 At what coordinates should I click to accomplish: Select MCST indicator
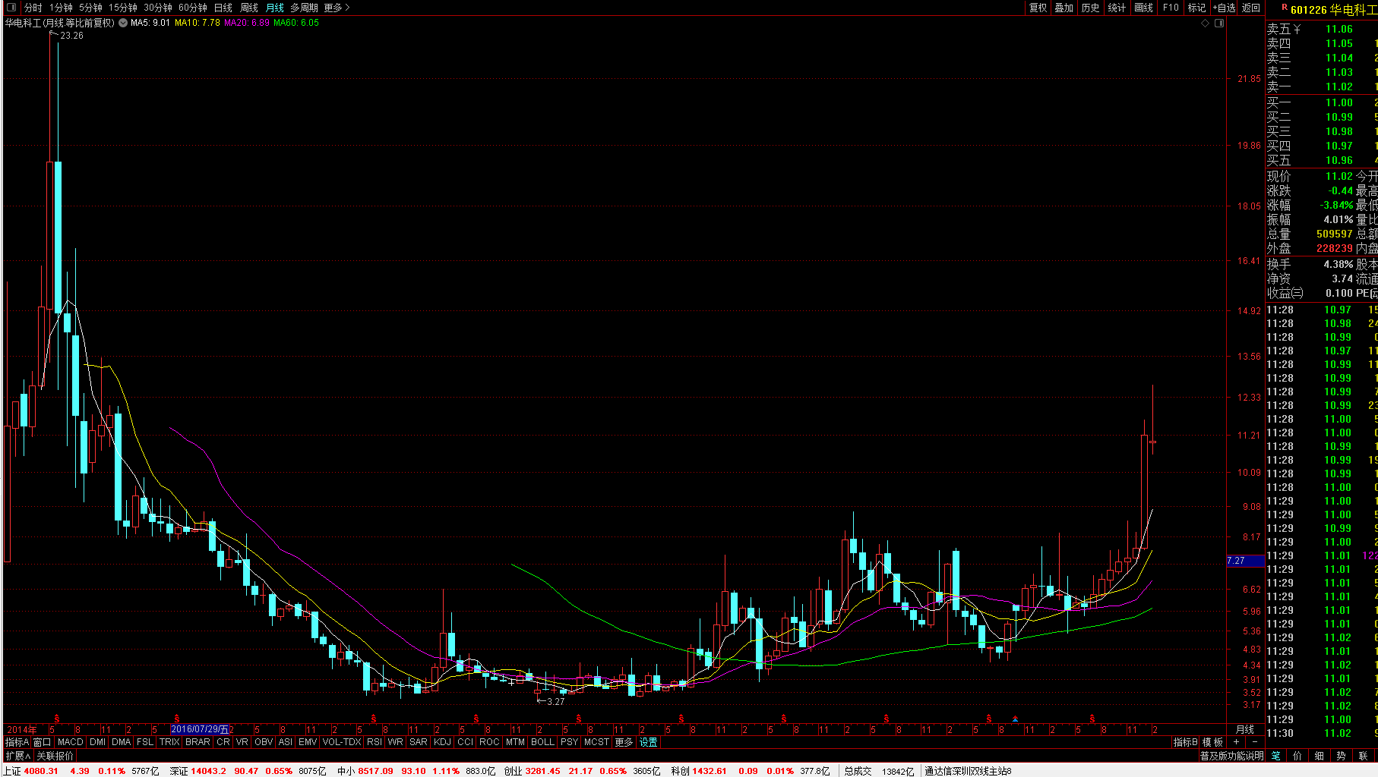click(x=596, y=742)
